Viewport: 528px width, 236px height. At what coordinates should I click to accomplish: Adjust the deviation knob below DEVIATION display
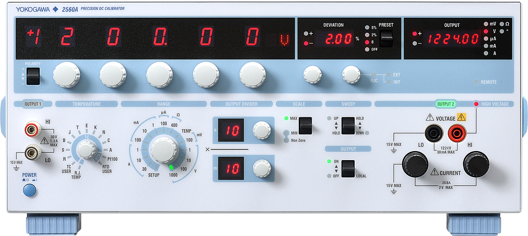(x=312, y=74)
